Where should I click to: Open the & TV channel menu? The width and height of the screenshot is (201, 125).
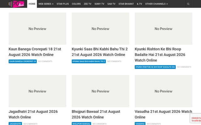(139, 4)
